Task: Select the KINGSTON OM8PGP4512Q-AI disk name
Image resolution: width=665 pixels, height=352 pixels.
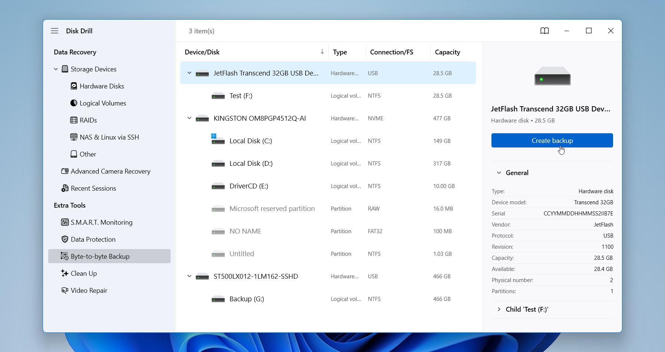Action: tap(260, 118)
